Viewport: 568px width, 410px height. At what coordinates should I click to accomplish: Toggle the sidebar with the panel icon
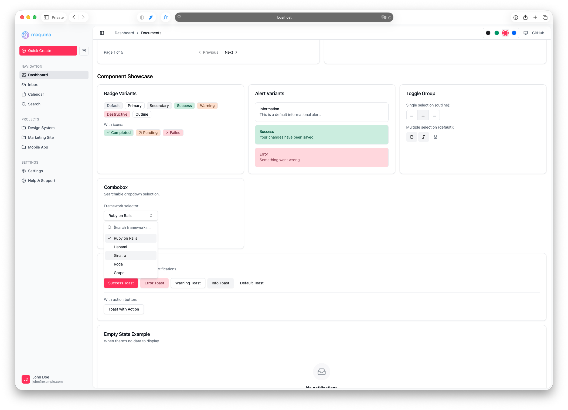point(102,33)
